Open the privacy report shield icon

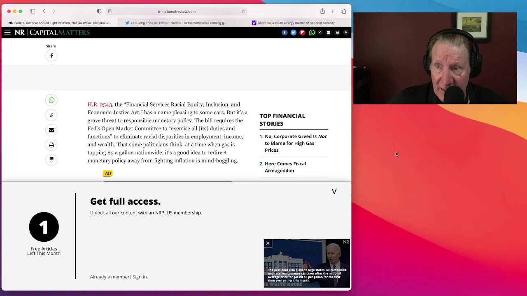pos(99,11)
